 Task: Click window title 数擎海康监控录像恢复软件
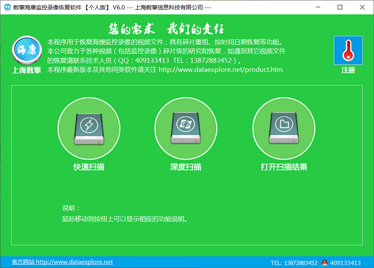[112, 7]
